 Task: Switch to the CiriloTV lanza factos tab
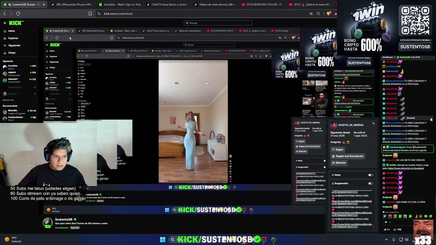point(168,5)
